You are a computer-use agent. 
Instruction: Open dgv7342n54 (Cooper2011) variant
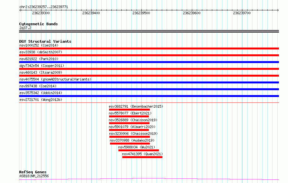[42, 66]
